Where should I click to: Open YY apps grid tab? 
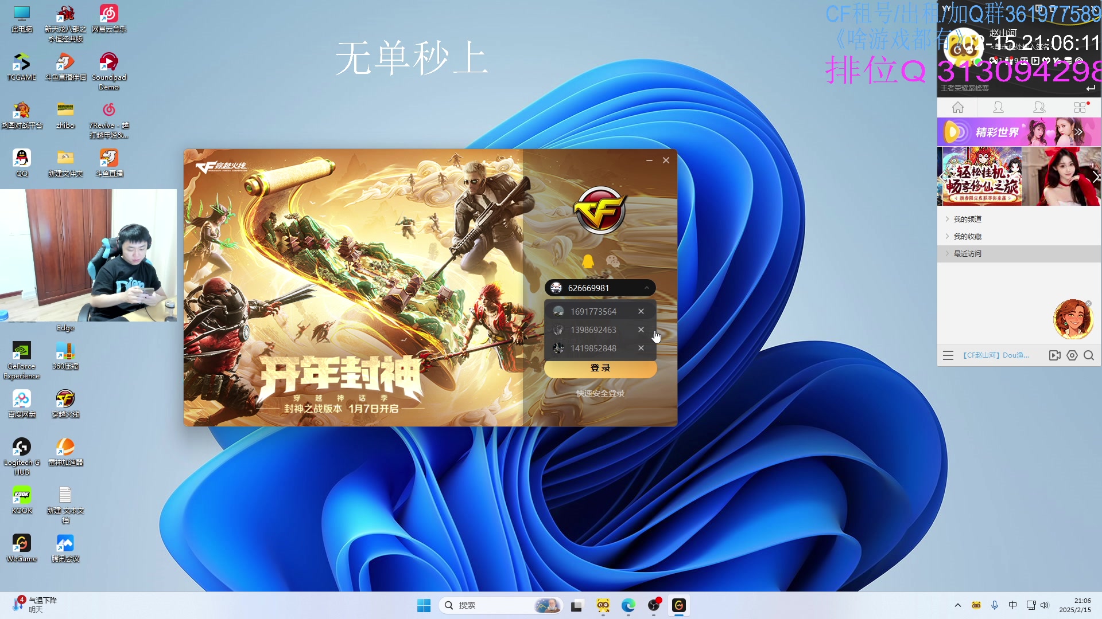(x=1080, y=107)
